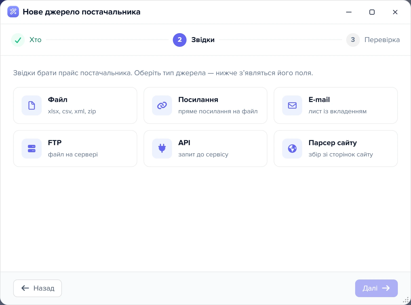Click the envelope icon on the E-mail card

pos(292,105)
